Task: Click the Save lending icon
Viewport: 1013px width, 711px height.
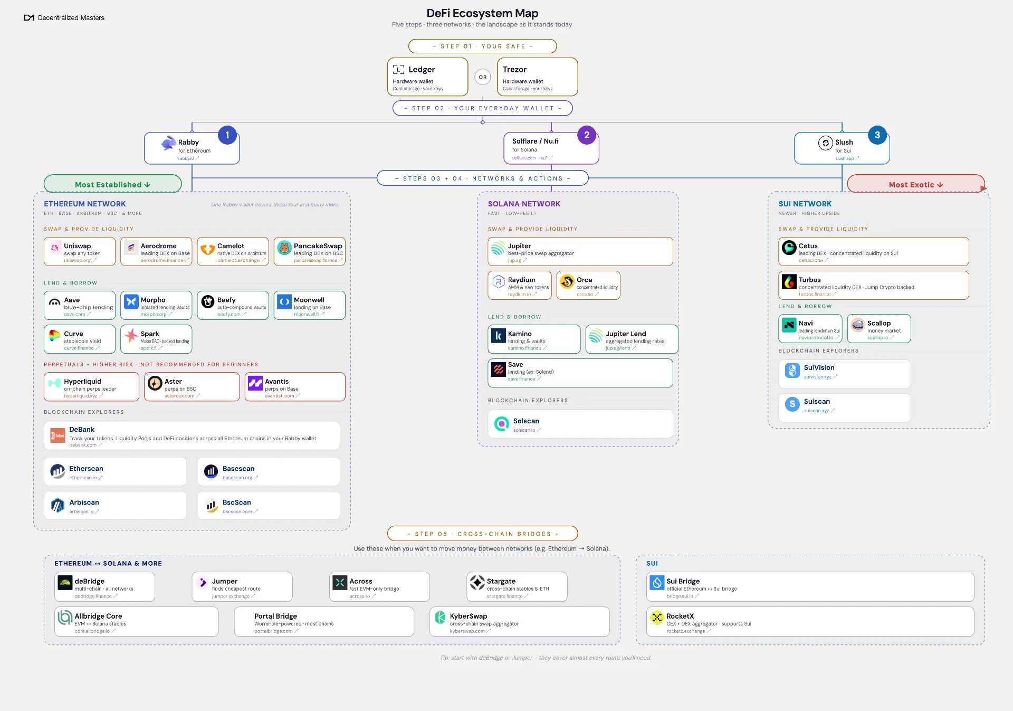Action: [x=499, y=369]
